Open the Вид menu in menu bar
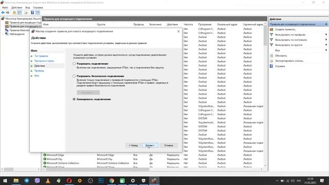This screenshot has width=329, height=185. coord(28,8)
